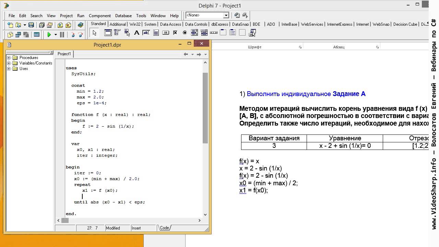Open dropdown arrow next to Run icon
Viewport: 439px width, 247px height.
pyautogui.click(x=56, y=34)
